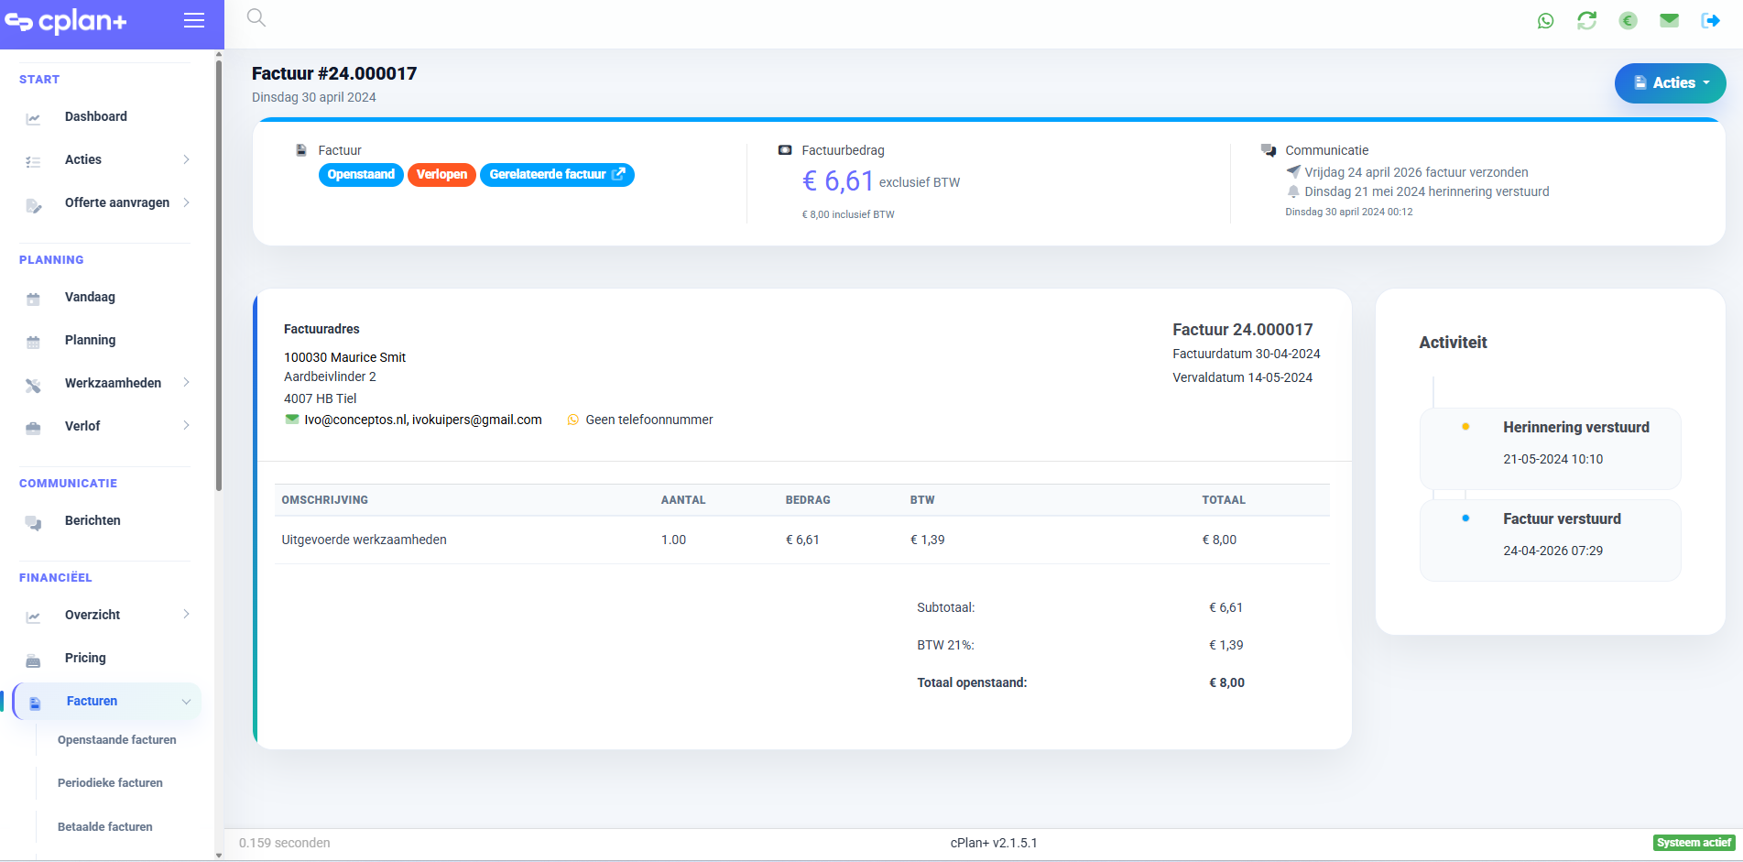Open the green mail envelope icon
This screenshot has height=862, width=1743.
tap(1669, 20)
